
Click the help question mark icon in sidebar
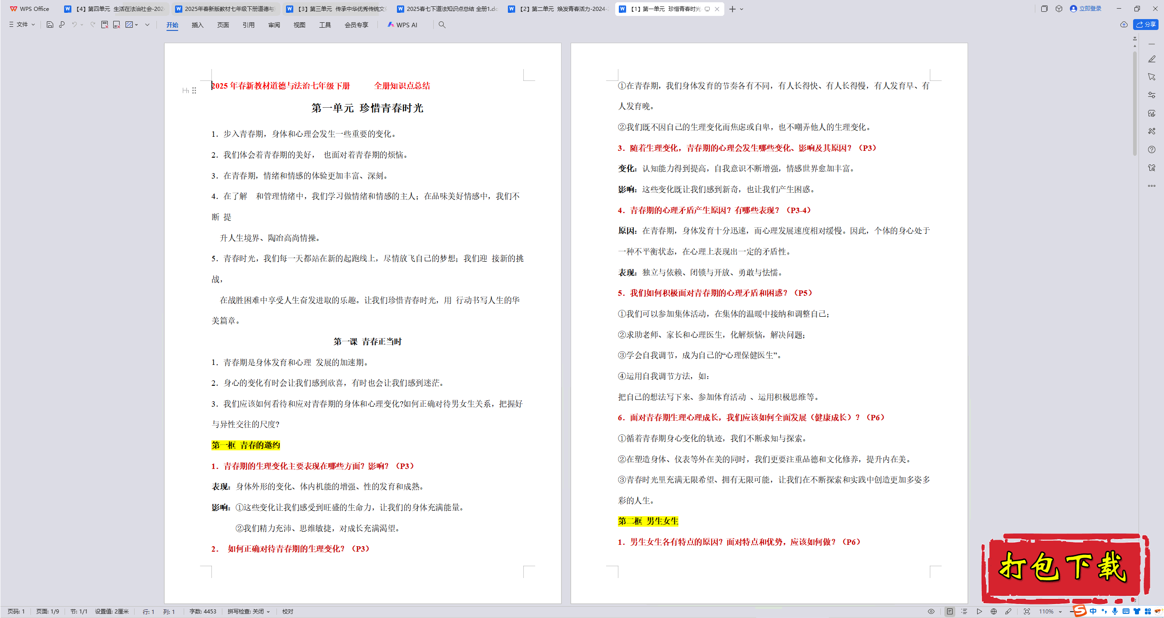click(1152, 150)
